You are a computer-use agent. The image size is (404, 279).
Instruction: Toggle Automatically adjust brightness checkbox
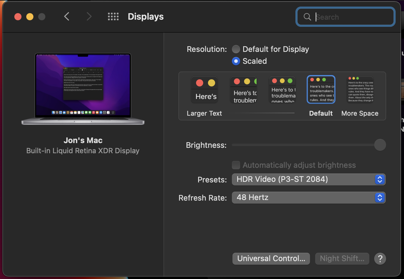pyautogui.click(x=236, y=165)
